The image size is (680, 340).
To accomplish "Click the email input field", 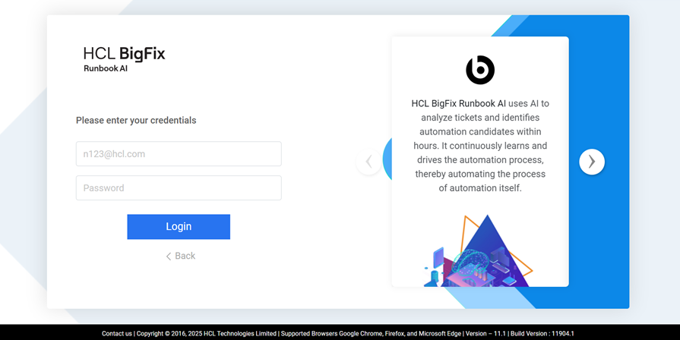I will pos(179,154).
